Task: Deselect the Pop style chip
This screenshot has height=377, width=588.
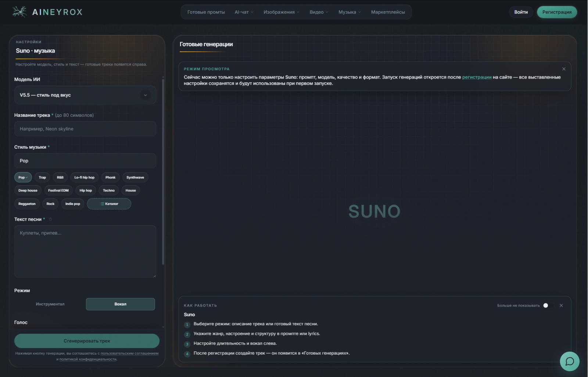Action: point(23,177)
